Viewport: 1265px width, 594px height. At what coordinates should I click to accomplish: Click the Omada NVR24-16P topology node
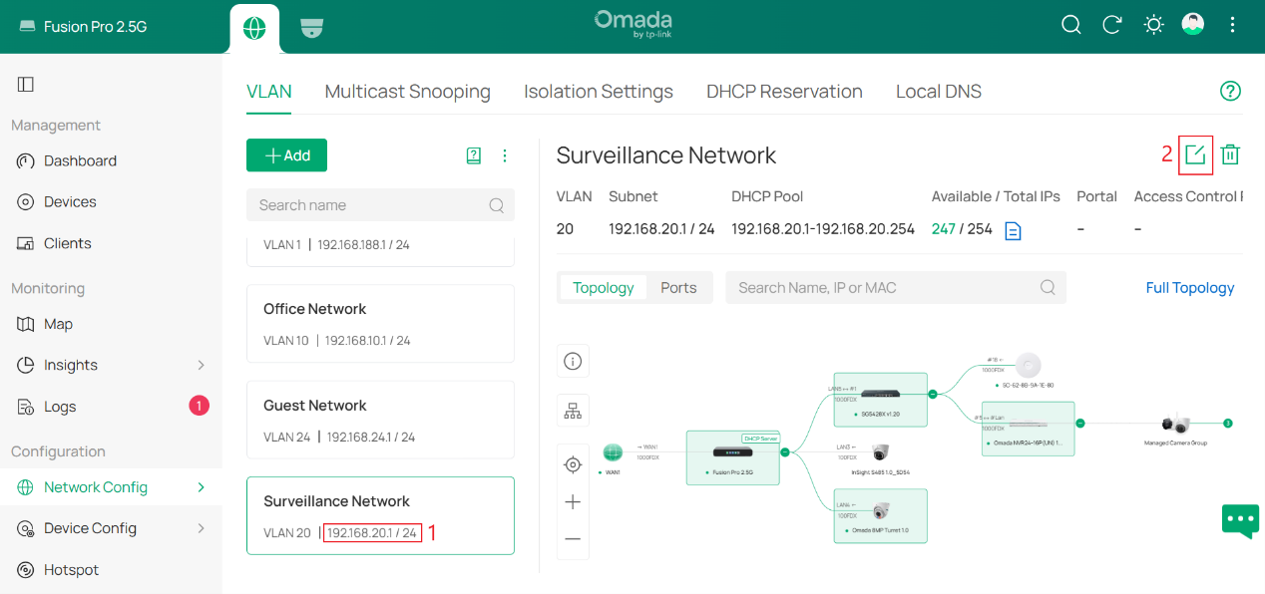click(x=1028, y=429)
